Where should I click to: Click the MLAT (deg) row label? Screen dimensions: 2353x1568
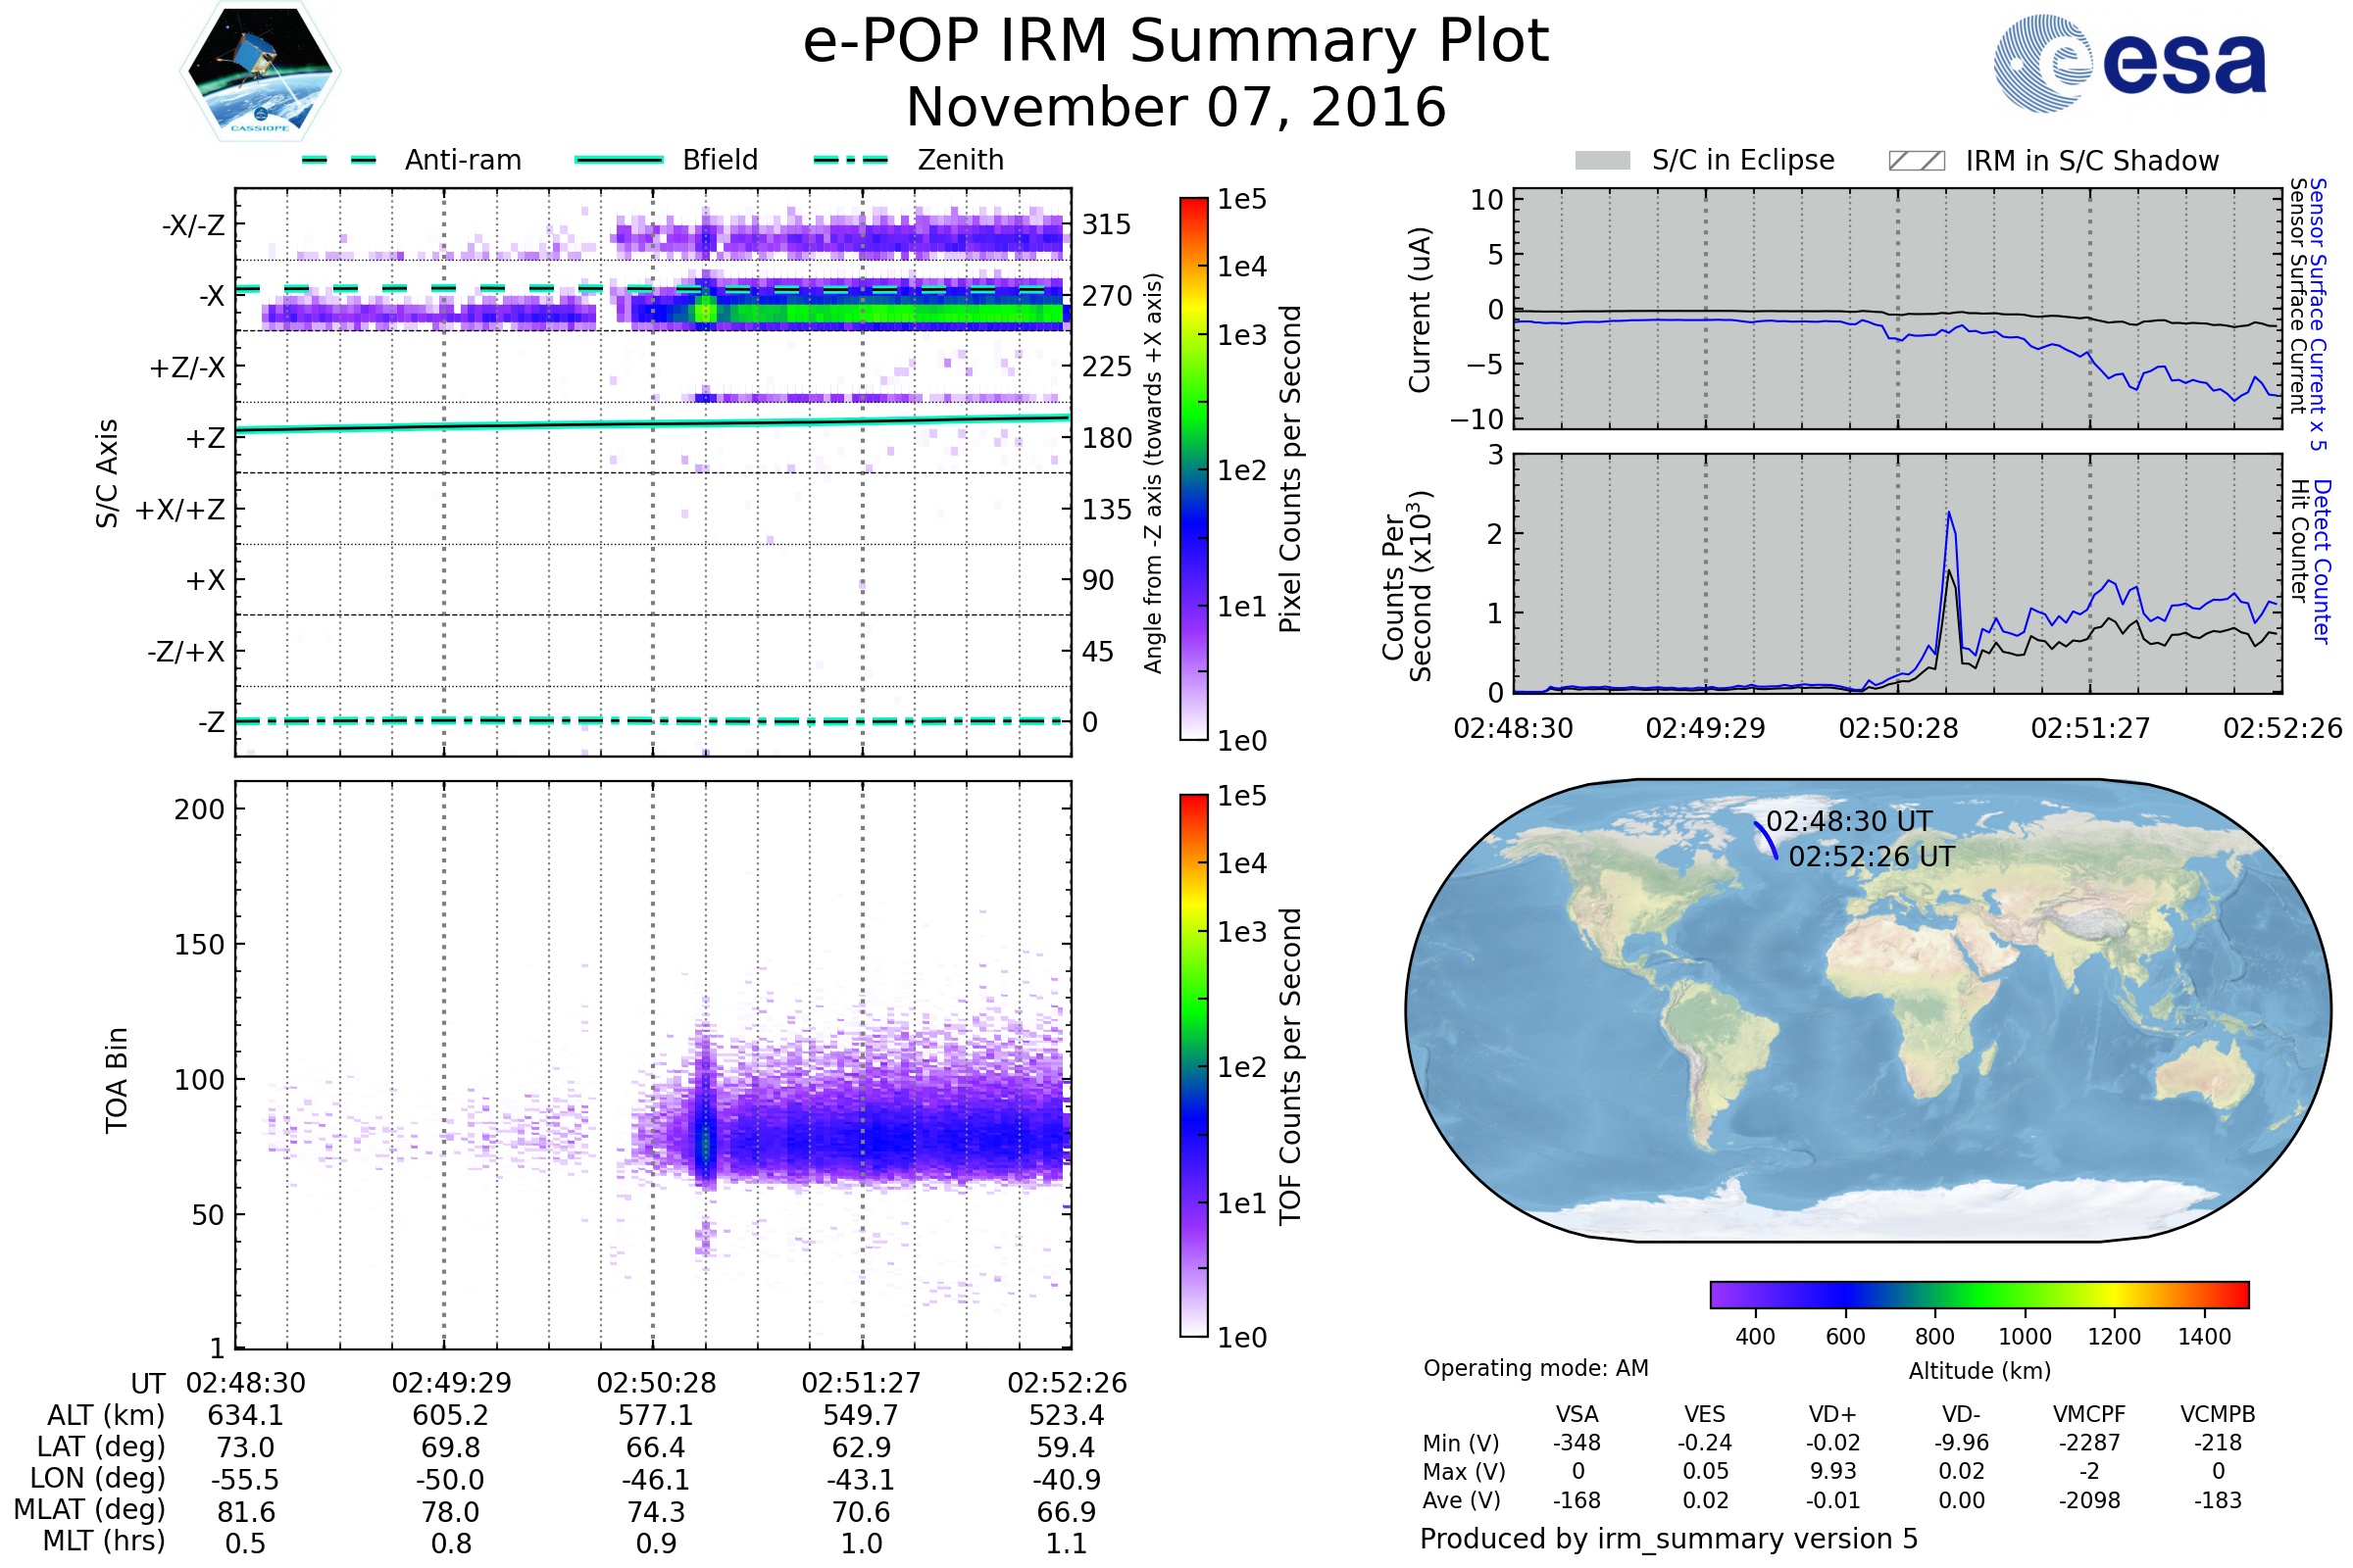tap(90, 1509)
